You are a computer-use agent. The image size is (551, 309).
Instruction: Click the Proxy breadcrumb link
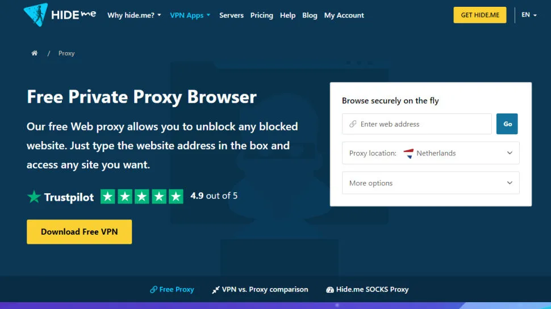pos(66,53)
